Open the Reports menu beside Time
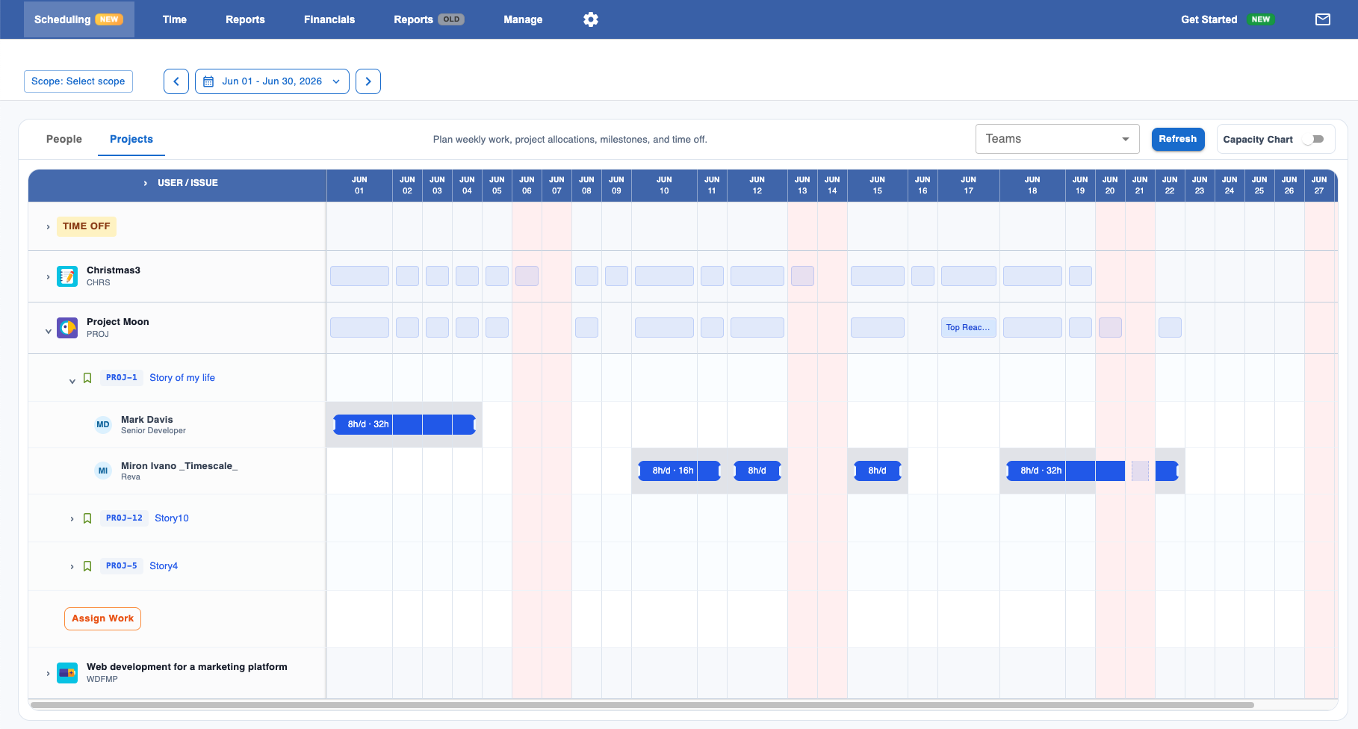 (245, 19)
